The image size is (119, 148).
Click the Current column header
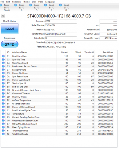point(65,52)
